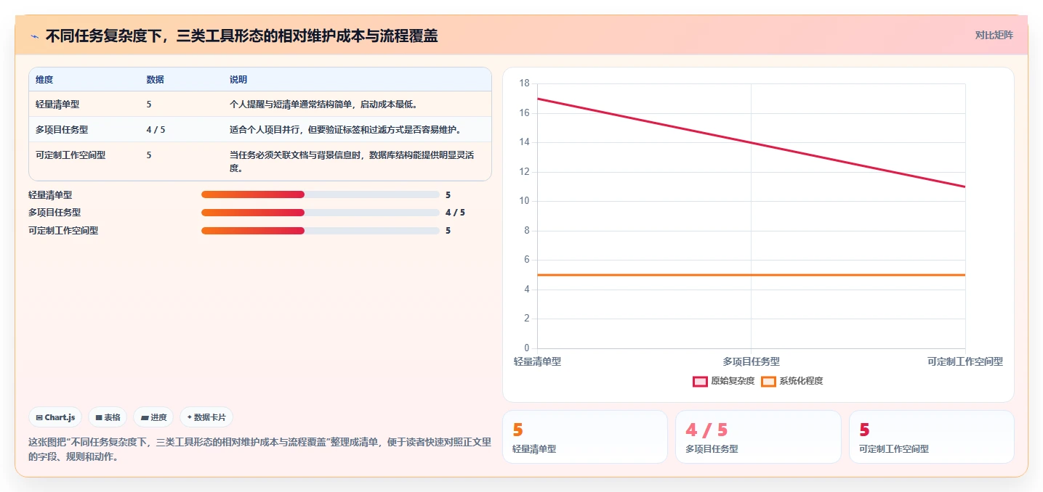Open the 可定制工作空间型 data card
This screenshot has width=1043, height=492.
click(932, 437)
